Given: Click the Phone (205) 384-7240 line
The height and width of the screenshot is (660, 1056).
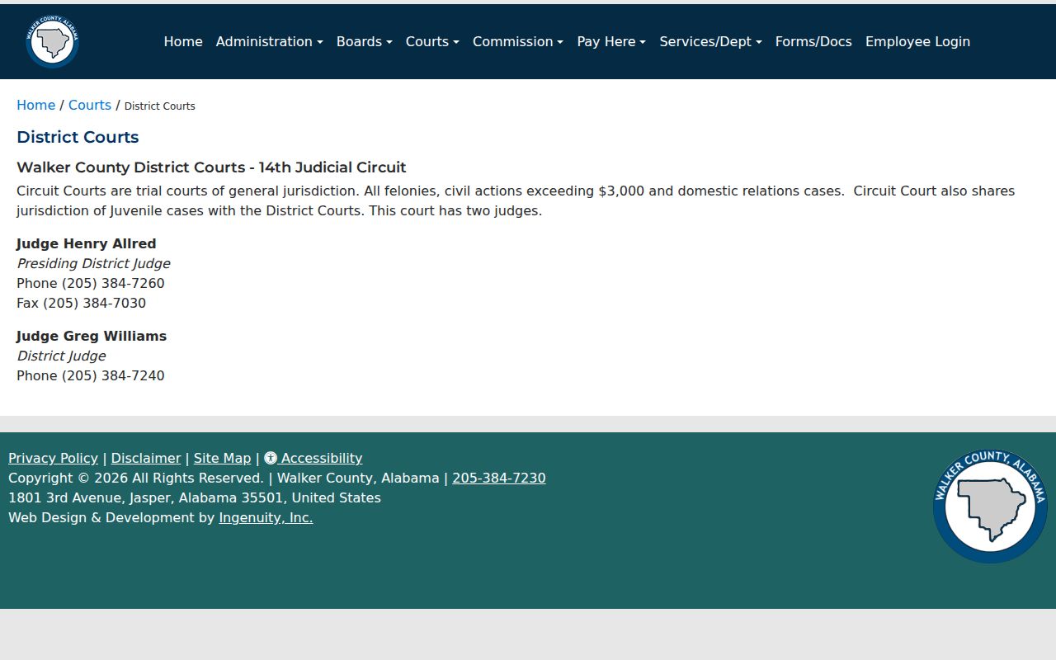Looking at the screenshot, I should [x=91, y=375].
